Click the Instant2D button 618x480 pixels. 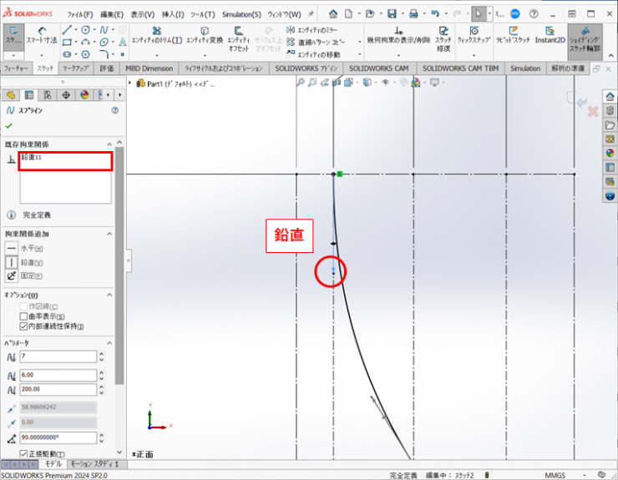pyautogui.click(x=550, y=39)
